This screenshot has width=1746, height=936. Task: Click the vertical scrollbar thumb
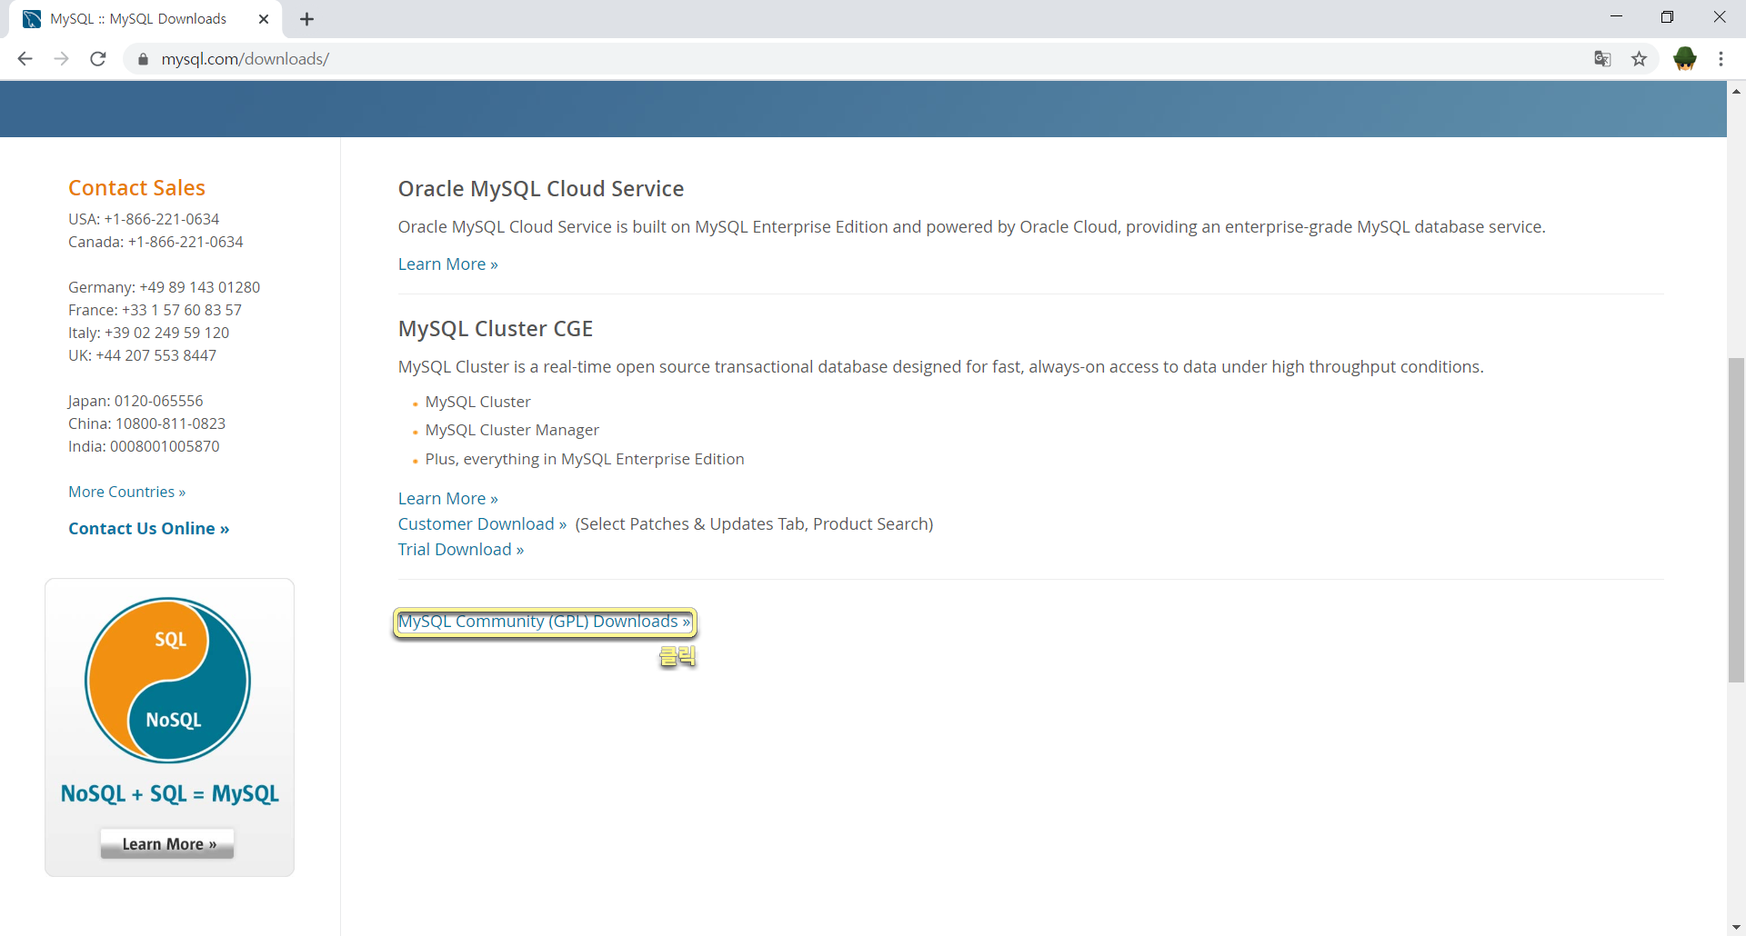coord(1736,520)
